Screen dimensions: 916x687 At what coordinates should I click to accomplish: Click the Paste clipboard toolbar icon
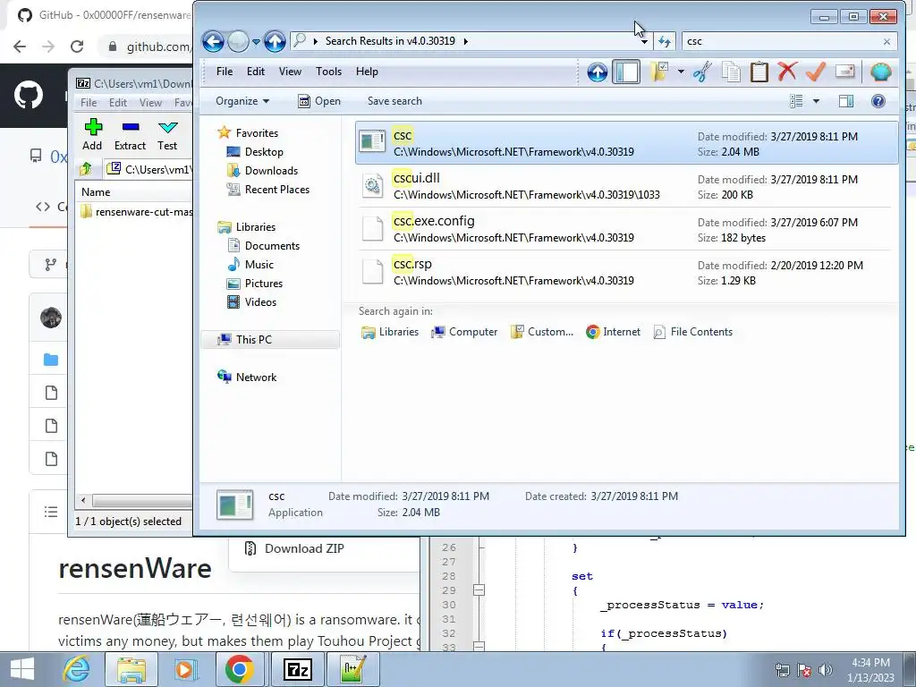[x=759, y=72]
